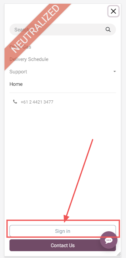Click the red-highlighted Sign in box

pyautogui.click(x=63, y=229)
